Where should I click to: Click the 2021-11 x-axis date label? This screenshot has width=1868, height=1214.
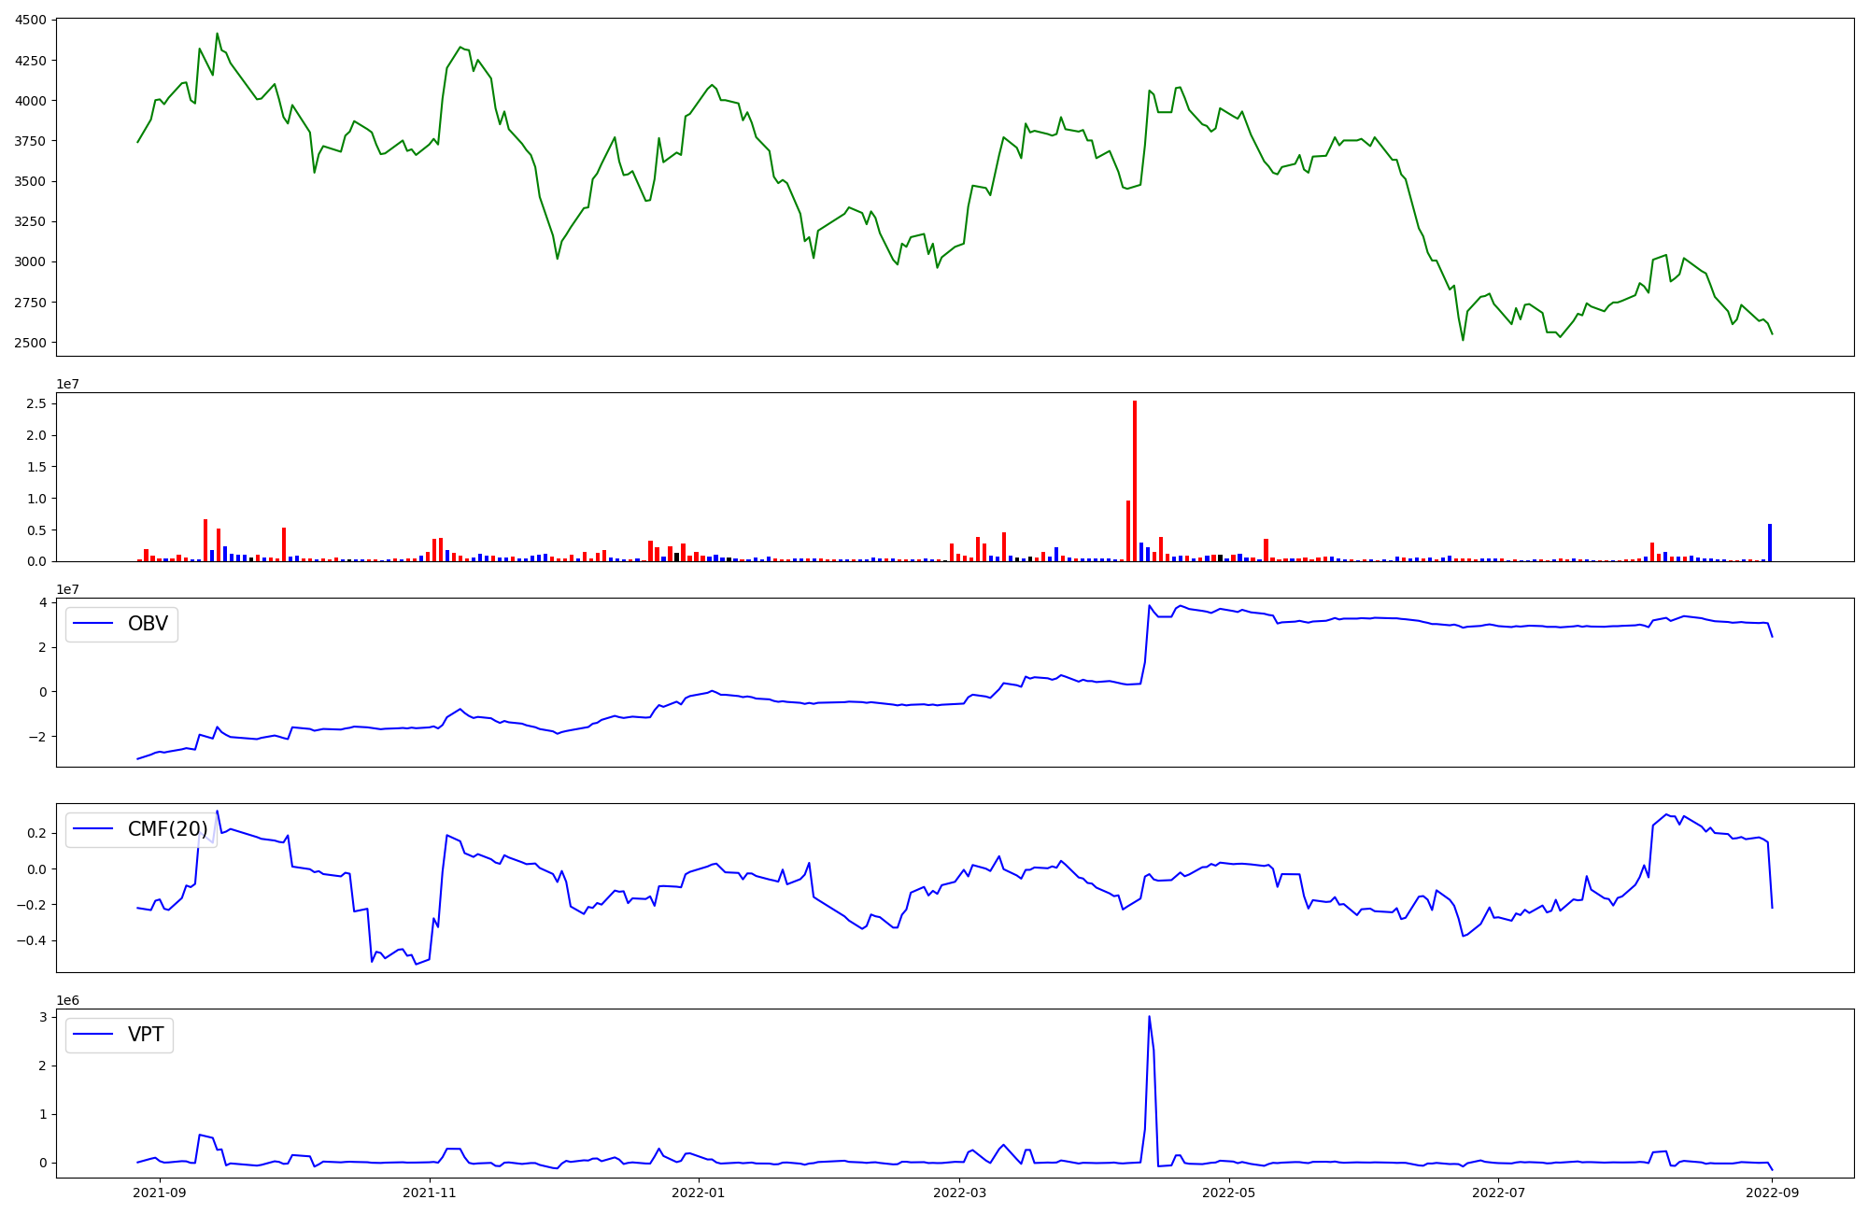[430, 1193]
